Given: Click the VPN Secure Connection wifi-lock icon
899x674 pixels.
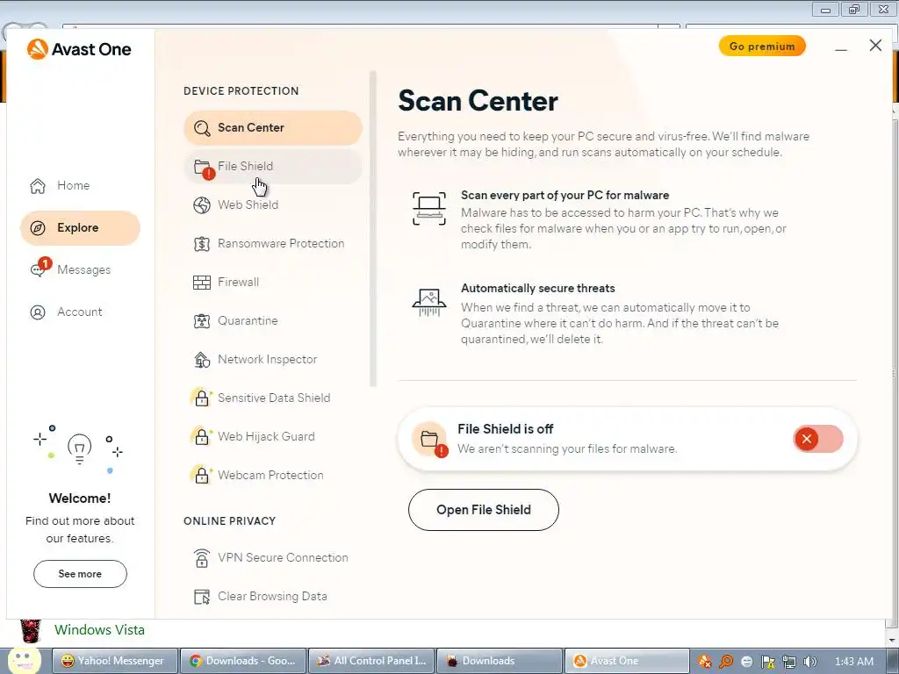Looking at the screenshot, I should coord(202,558).
